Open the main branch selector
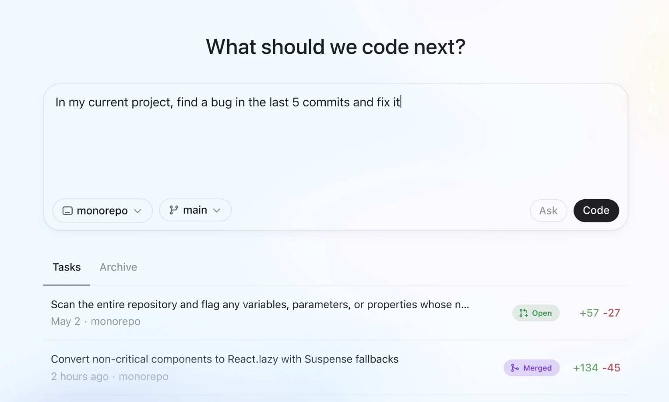Image resolution: width=669 pixels, height=402 pixels. pyautogui.click(x=195, y=210)
